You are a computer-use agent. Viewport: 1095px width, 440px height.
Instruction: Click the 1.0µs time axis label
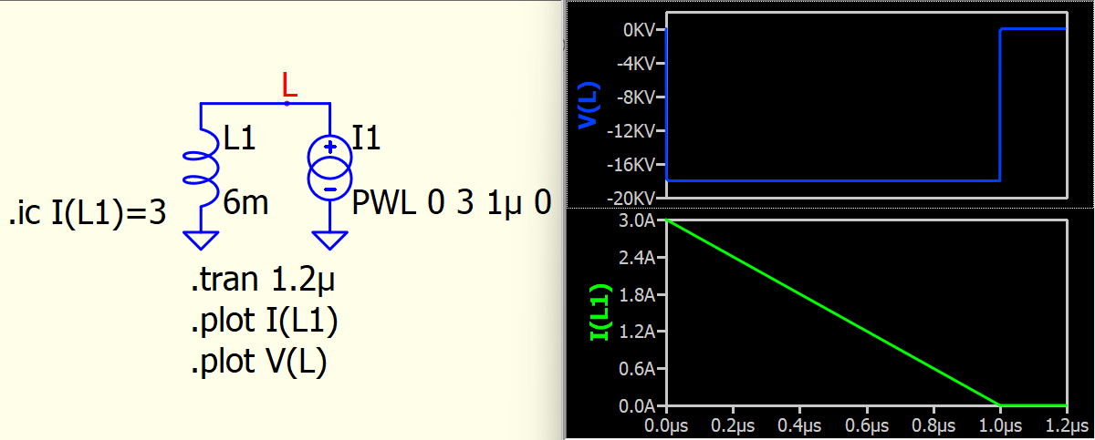999,425
